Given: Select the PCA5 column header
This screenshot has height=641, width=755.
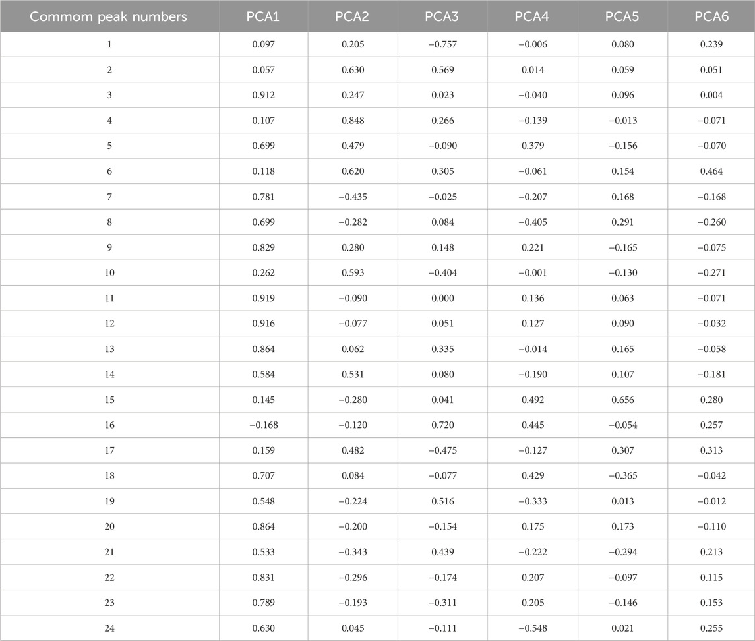Looking at the screenshot, I should pyautogui.click(x=622, y=16).
